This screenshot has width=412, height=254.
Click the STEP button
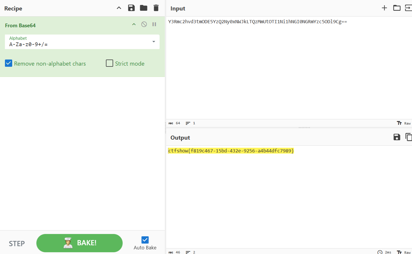(17, 244)
